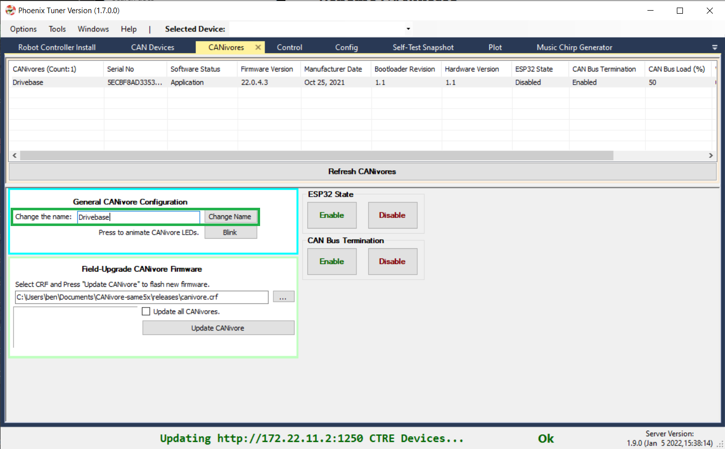Click the Refresh CANivores button
The height and width of the screenshot is (449, 725).
362,171
